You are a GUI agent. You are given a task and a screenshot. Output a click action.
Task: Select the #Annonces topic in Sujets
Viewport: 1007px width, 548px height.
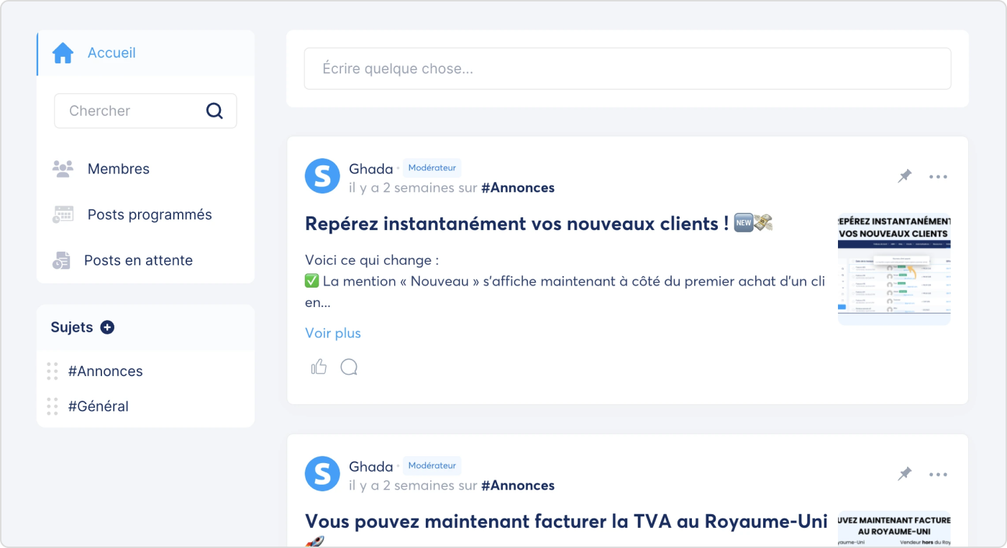105,371
